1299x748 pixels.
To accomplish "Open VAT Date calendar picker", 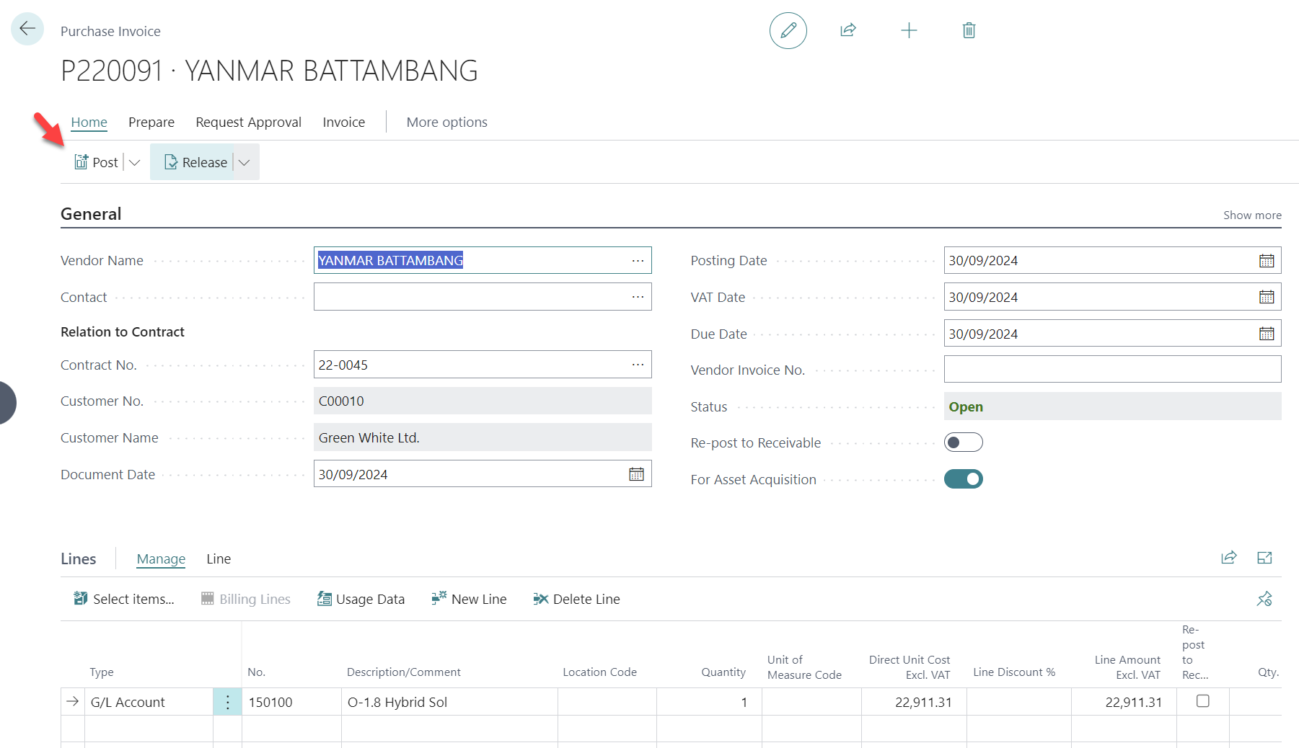I will tap(1267, 296).
